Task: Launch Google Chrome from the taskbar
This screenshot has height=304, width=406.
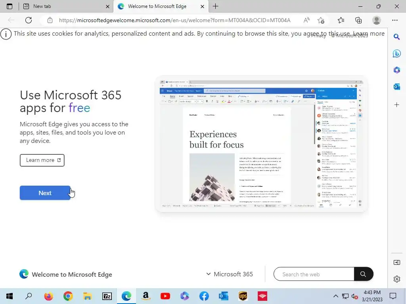Action: [68, 296]
